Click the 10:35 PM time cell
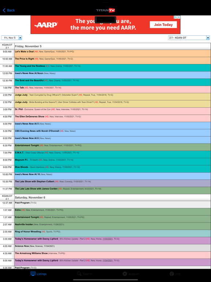Screen dimensions: 211x282 pos(7,183)
